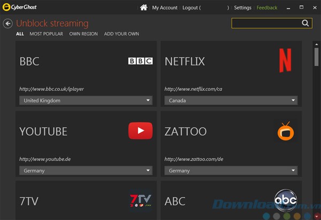Open Netflix region dropdown showing Canada
This screenshot has width=321, height=220.
[x=231, y=100]
